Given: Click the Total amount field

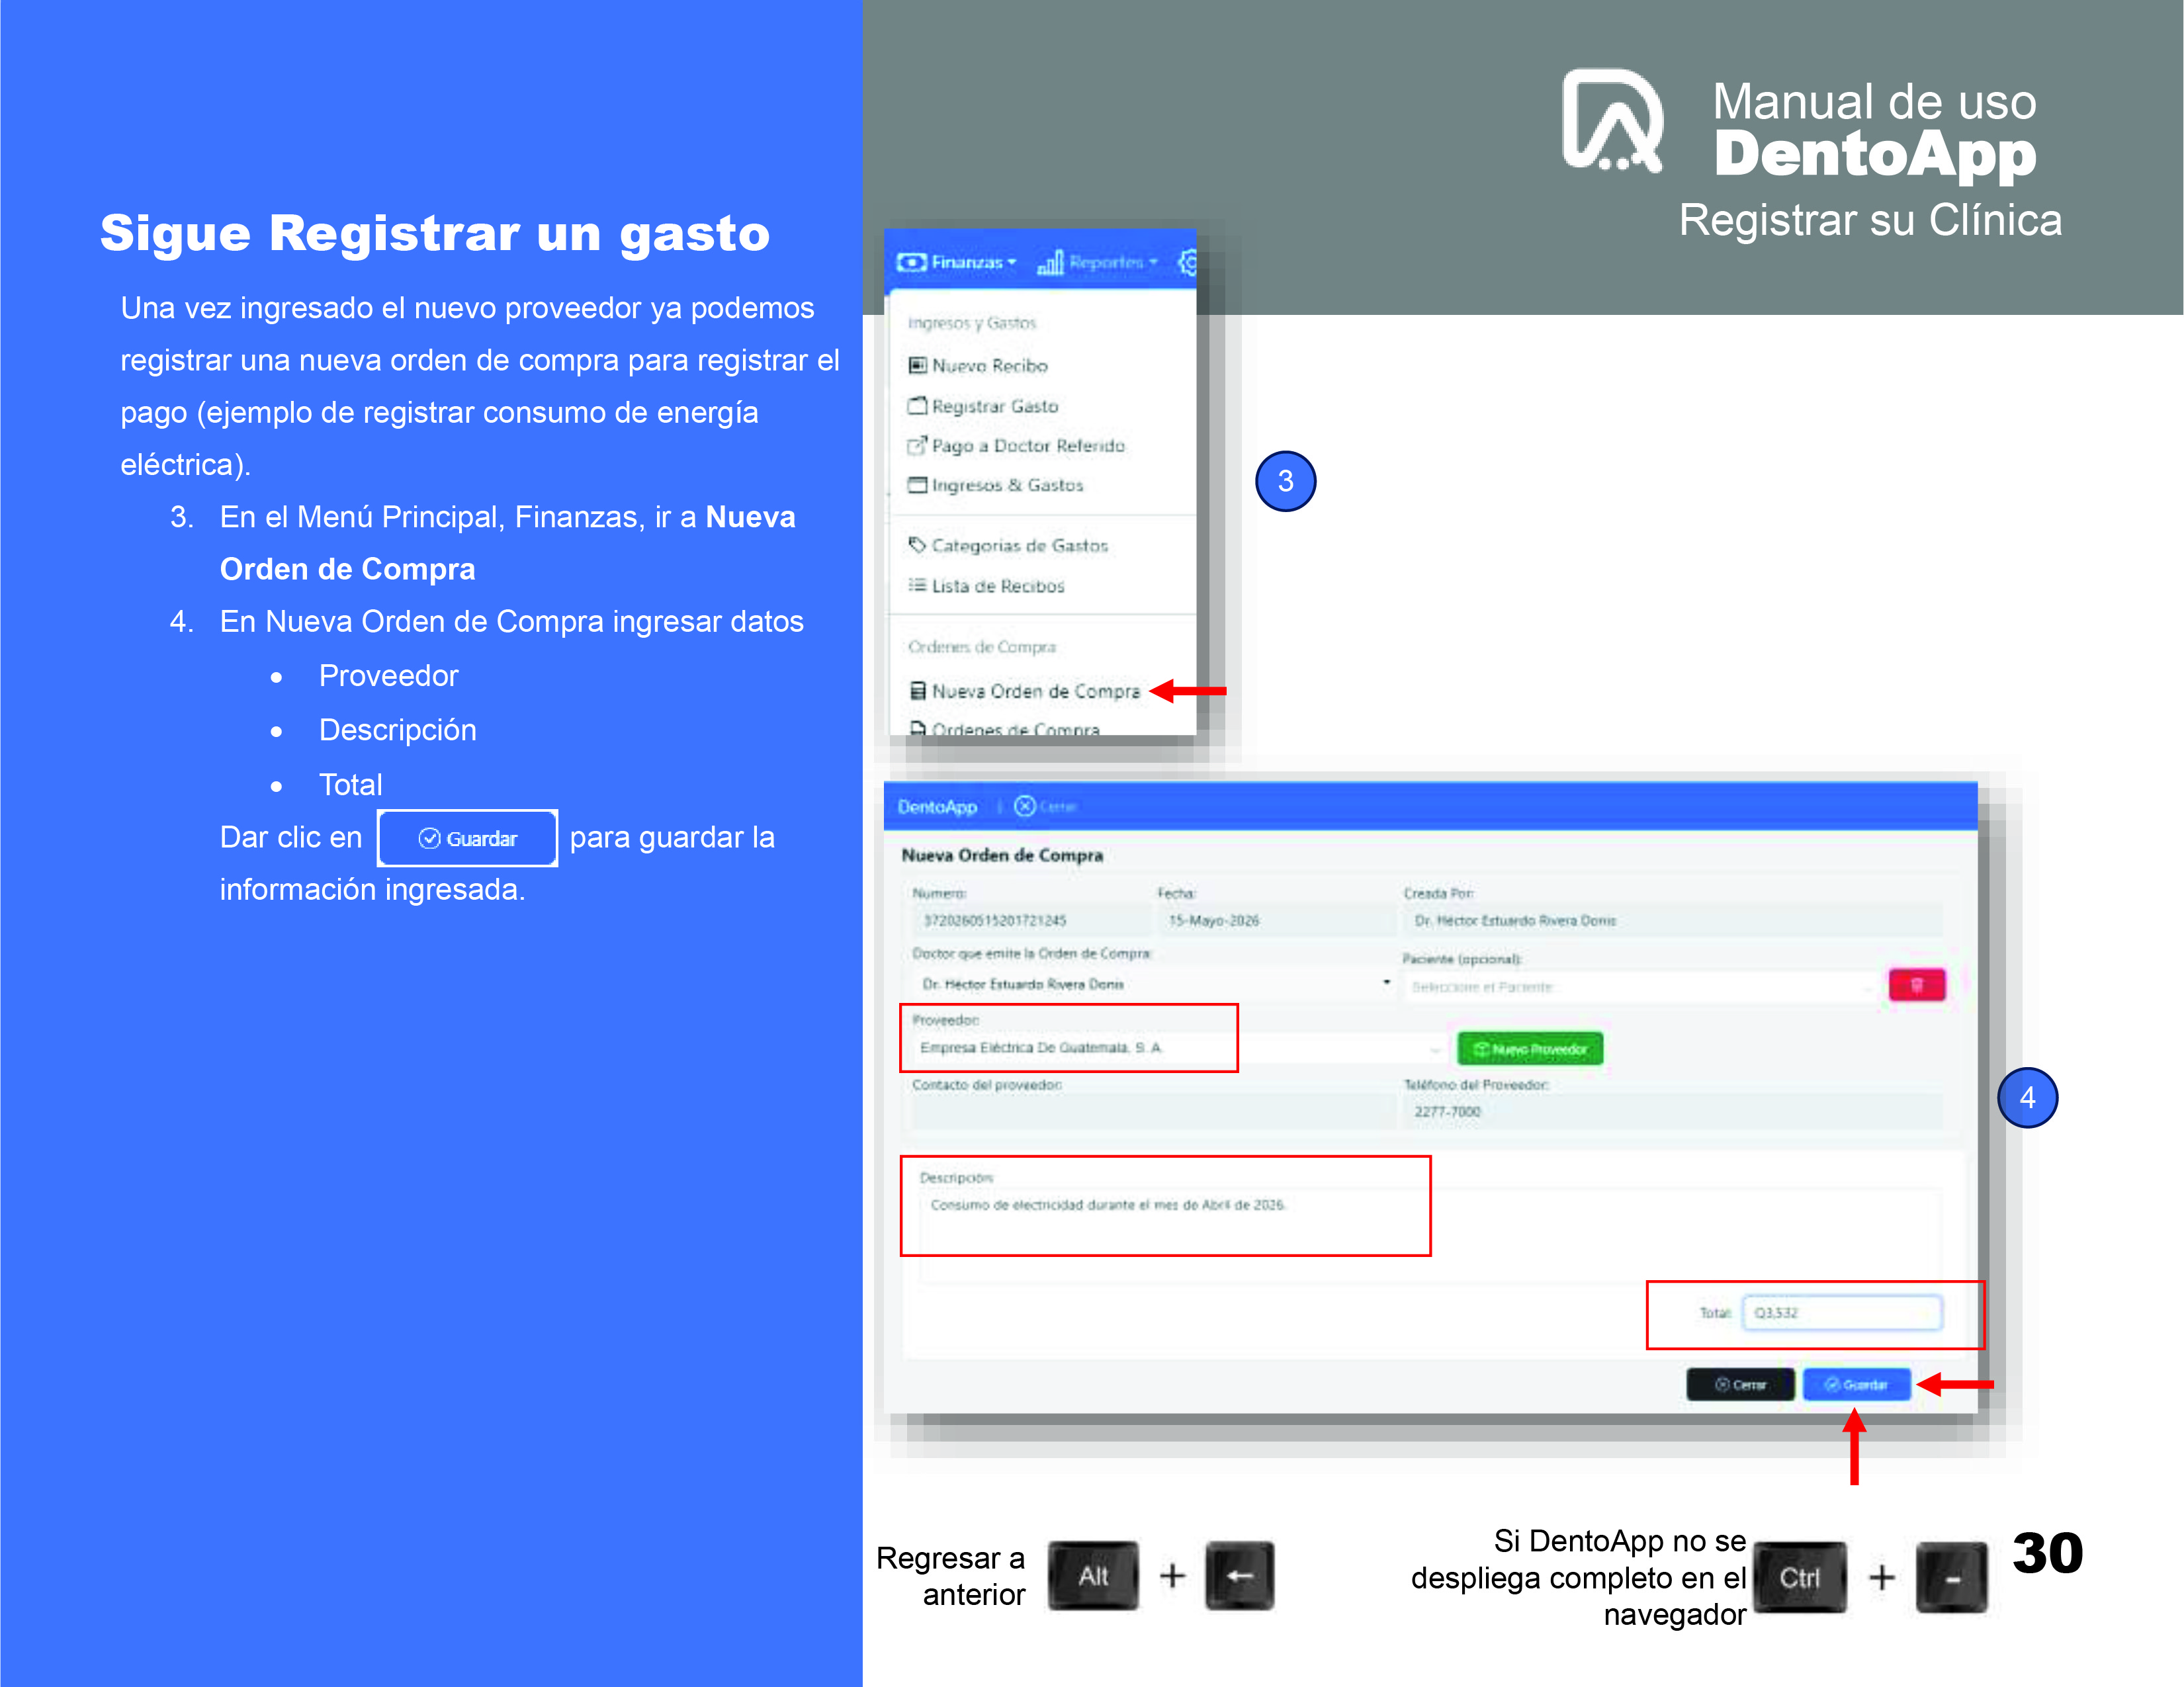Looking at the screenshot, I should pyautogui.click(x=1842, y=1313).
